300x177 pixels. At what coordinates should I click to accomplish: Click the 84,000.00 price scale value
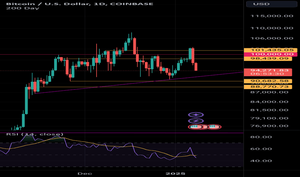[x=269, y=102]
